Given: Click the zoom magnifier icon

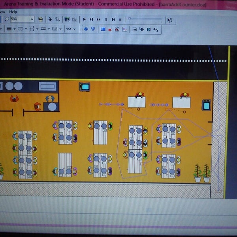Looking at the screenshot, I should [6, 19].
